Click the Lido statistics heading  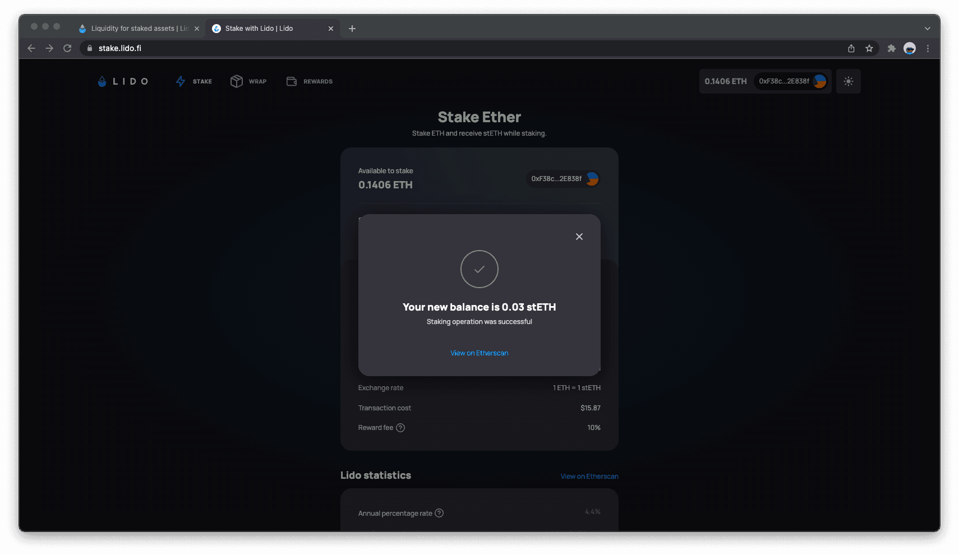(x=376, y=475)
